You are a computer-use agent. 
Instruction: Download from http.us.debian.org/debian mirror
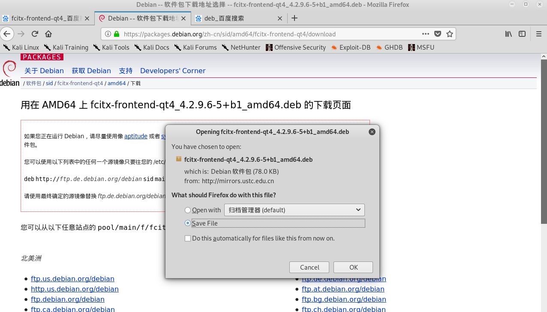coord(75,289)
